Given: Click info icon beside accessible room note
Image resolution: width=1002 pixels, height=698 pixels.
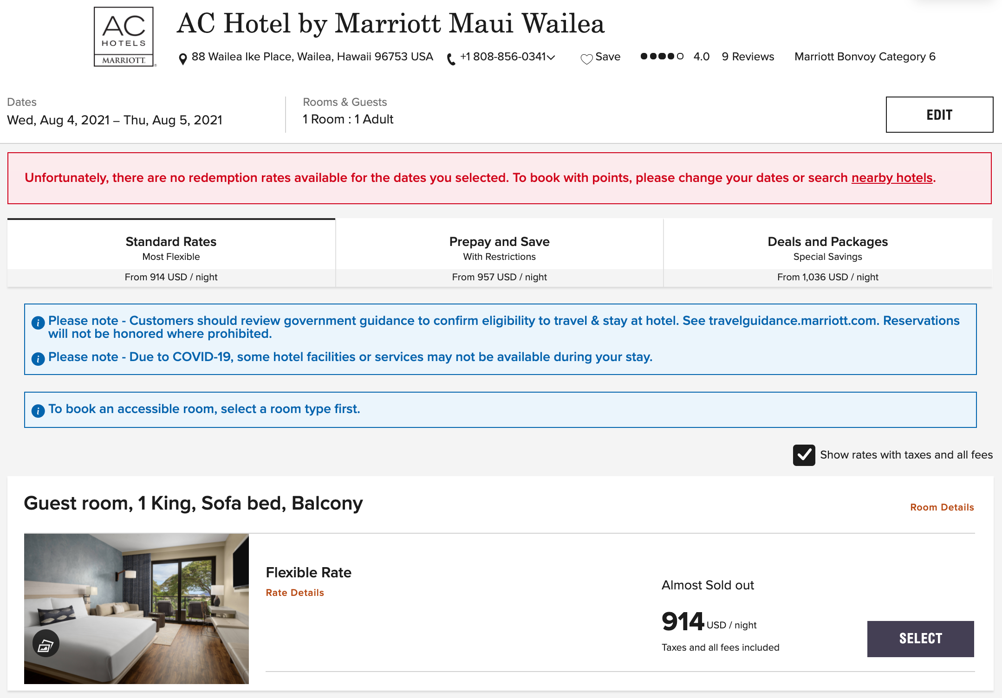Looking at the screenshot, I should 38,411.
